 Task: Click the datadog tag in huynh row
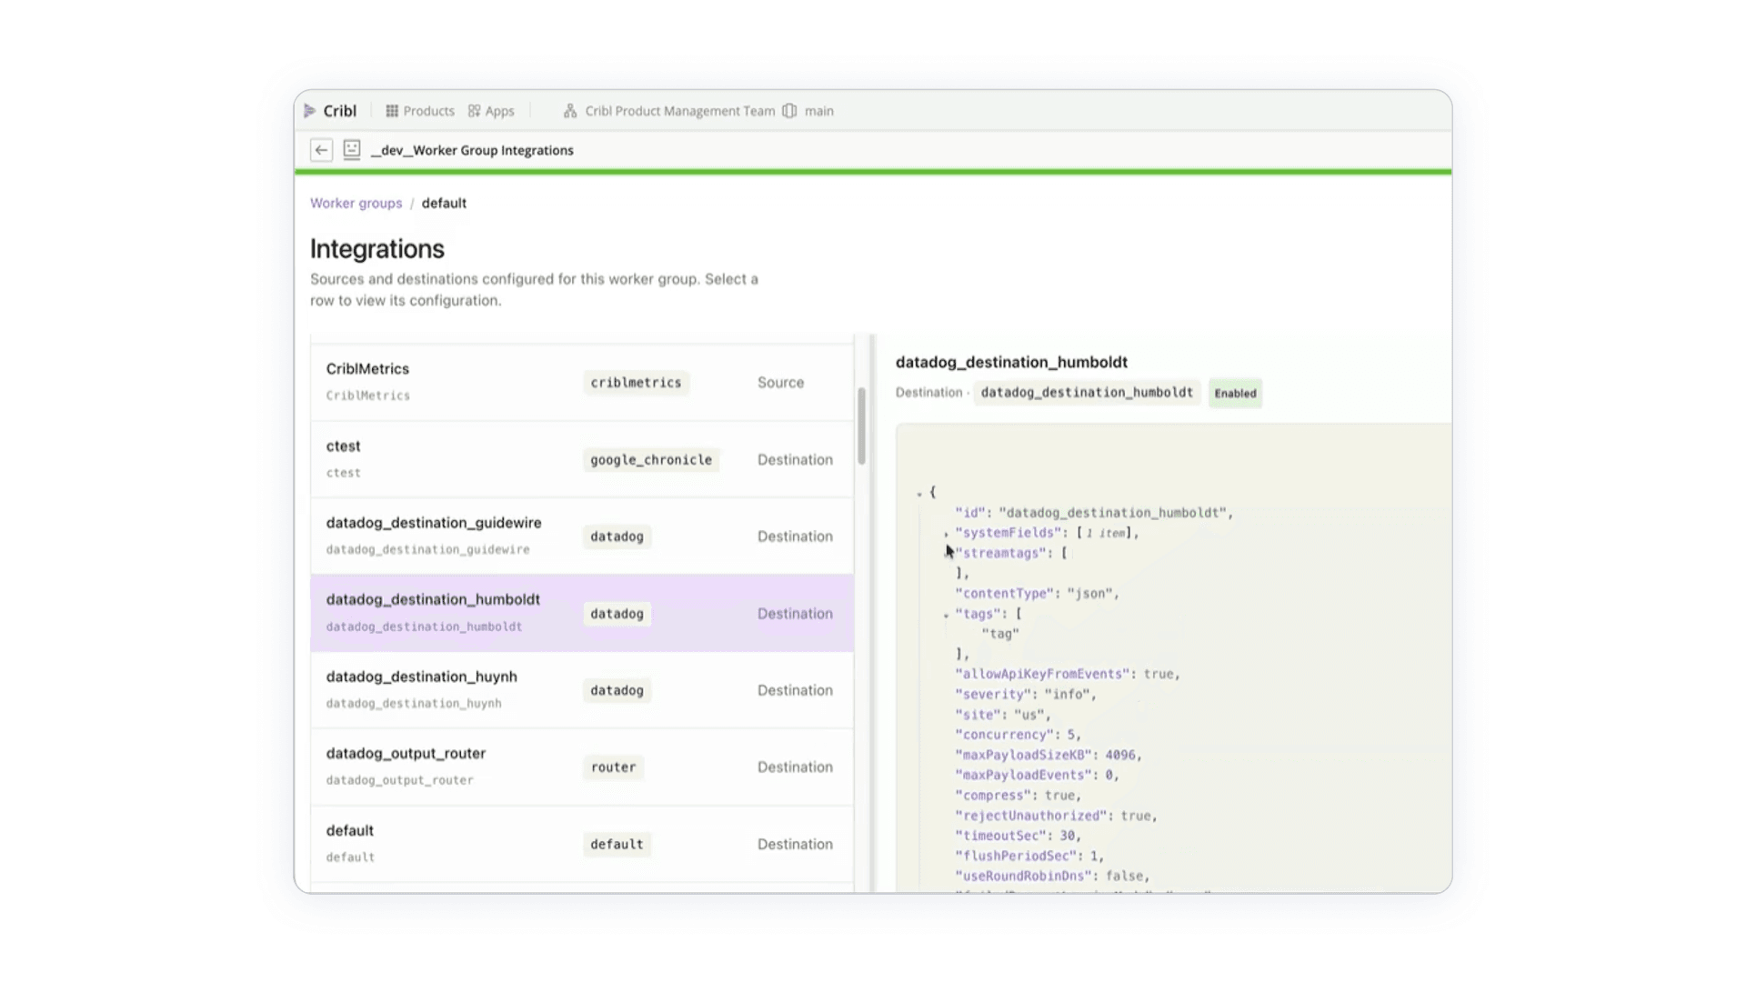pyautogui.click(x=617, y=690)
